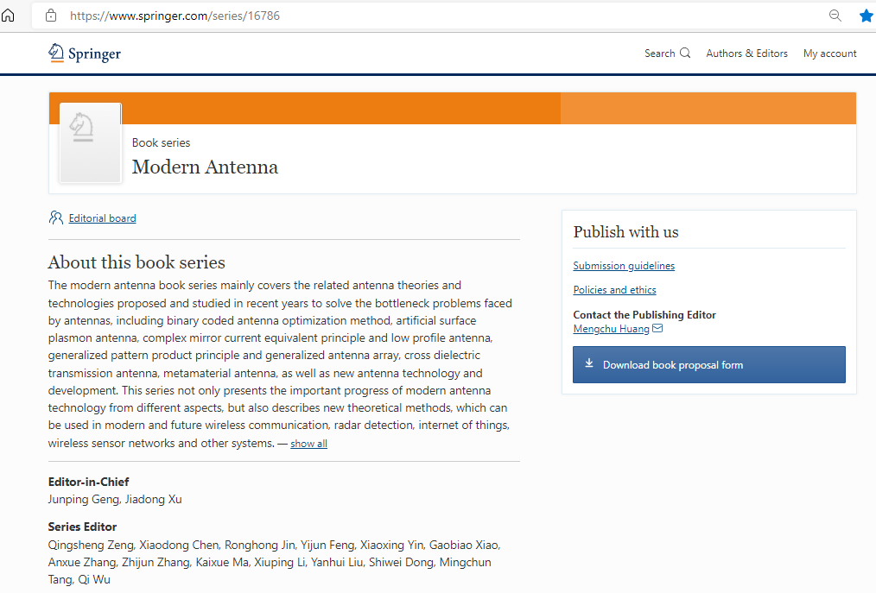Expand description with show all
This screenshot has height=593, width=876.
(309, 444)
